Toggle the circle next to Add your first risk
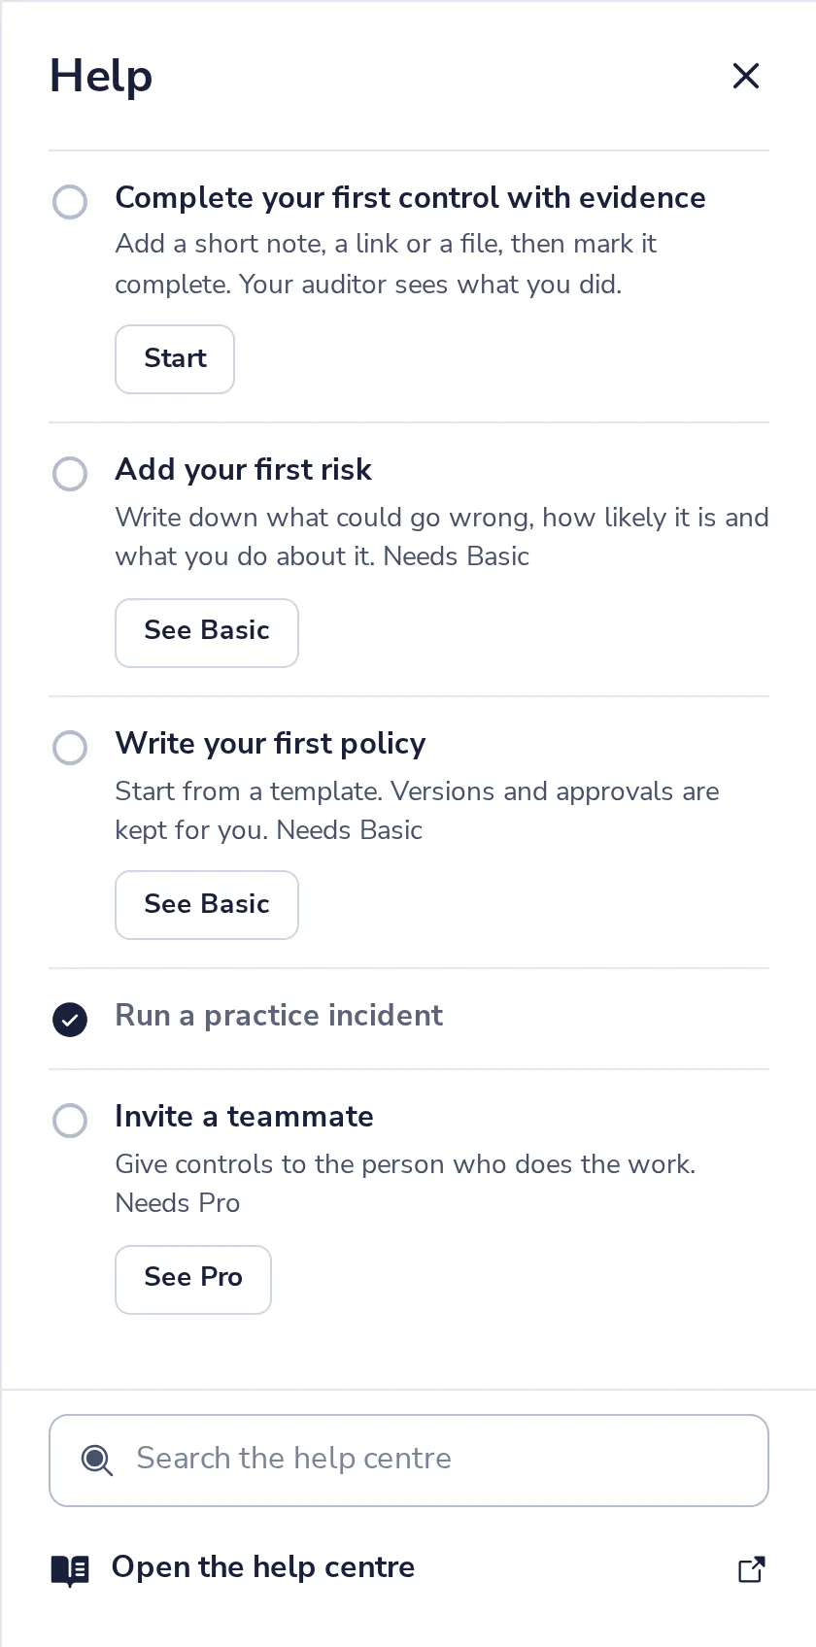Screen dimensions: 816x1647 70,474
